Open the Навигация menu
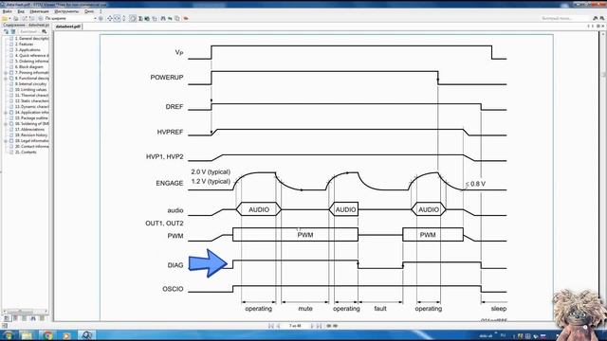Image resolution: width=607 pixels, height=341 pixels. pyautogui.click(x=39, y=11)
